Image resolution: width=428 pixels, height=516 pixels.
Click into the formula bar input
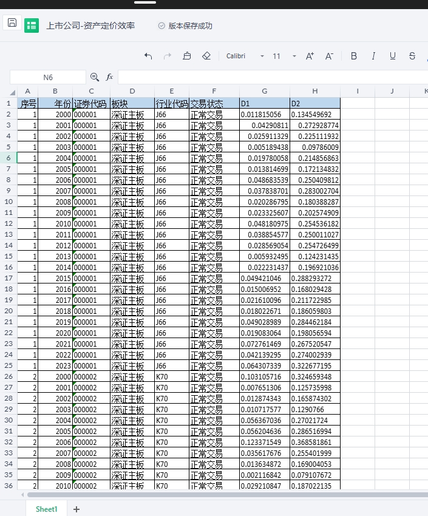coord(273,77)
